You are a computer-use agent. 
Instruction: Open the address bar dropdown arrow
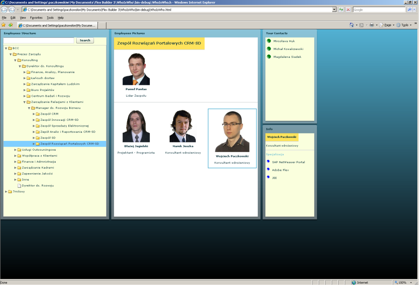334,9
